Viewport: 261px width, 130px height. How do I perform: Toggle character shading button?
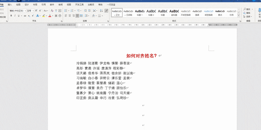(x=56, y=16)
